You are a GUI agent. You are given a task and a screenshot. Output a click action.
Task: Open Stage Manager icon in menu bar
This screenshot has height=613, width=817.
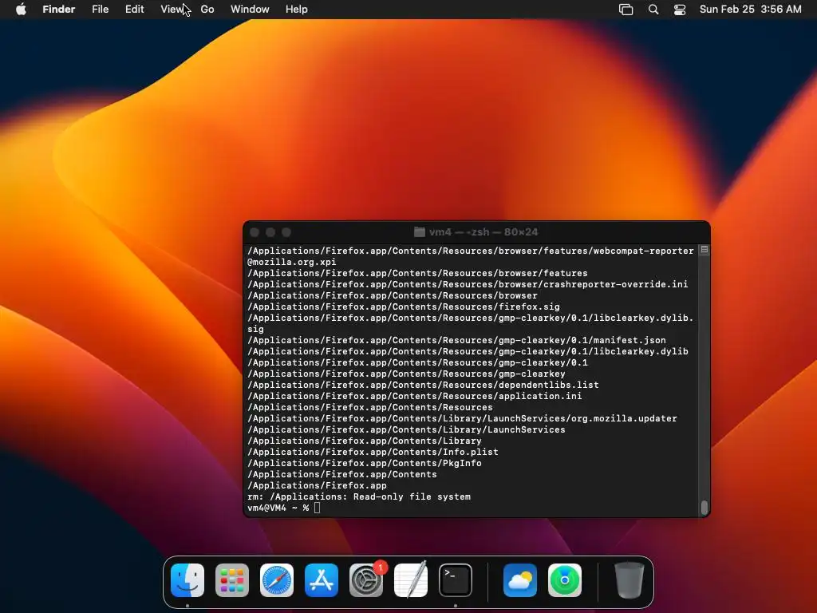click(x=626, y=10)
